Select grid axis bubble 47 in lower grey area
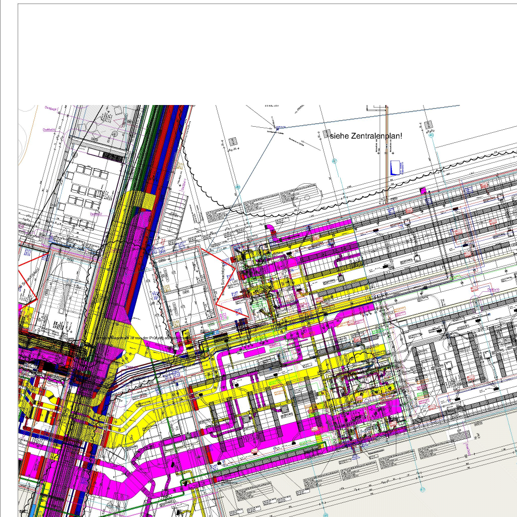Screen dimensions: 517x517 (423, 489)
